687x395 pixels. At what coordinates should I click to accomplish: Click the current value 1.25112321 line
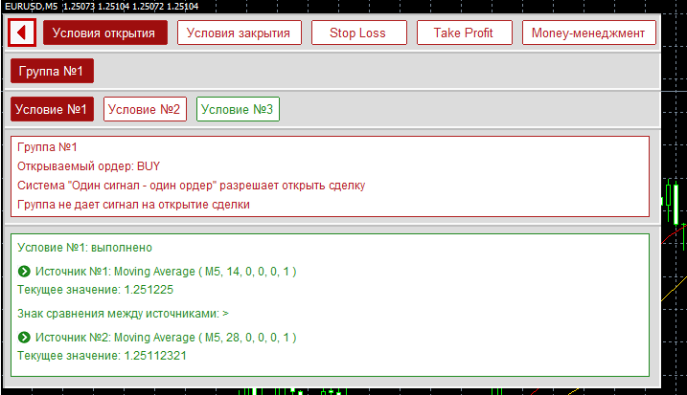102,355
